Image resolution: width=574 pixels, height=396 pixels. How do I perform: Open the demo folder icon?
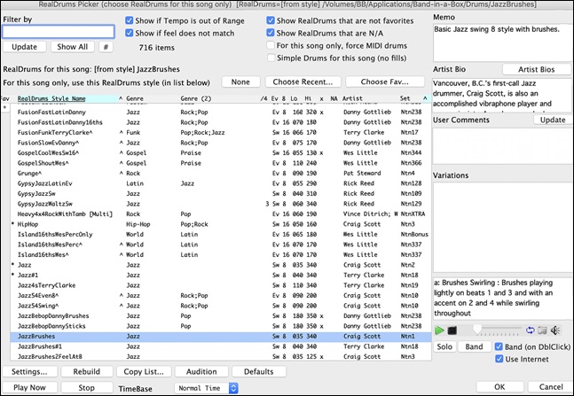click(x=542, y=330)
